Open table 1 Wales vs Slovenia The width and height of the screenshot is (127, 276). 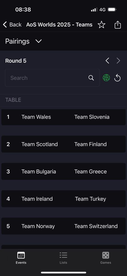(x=63, y=117)
